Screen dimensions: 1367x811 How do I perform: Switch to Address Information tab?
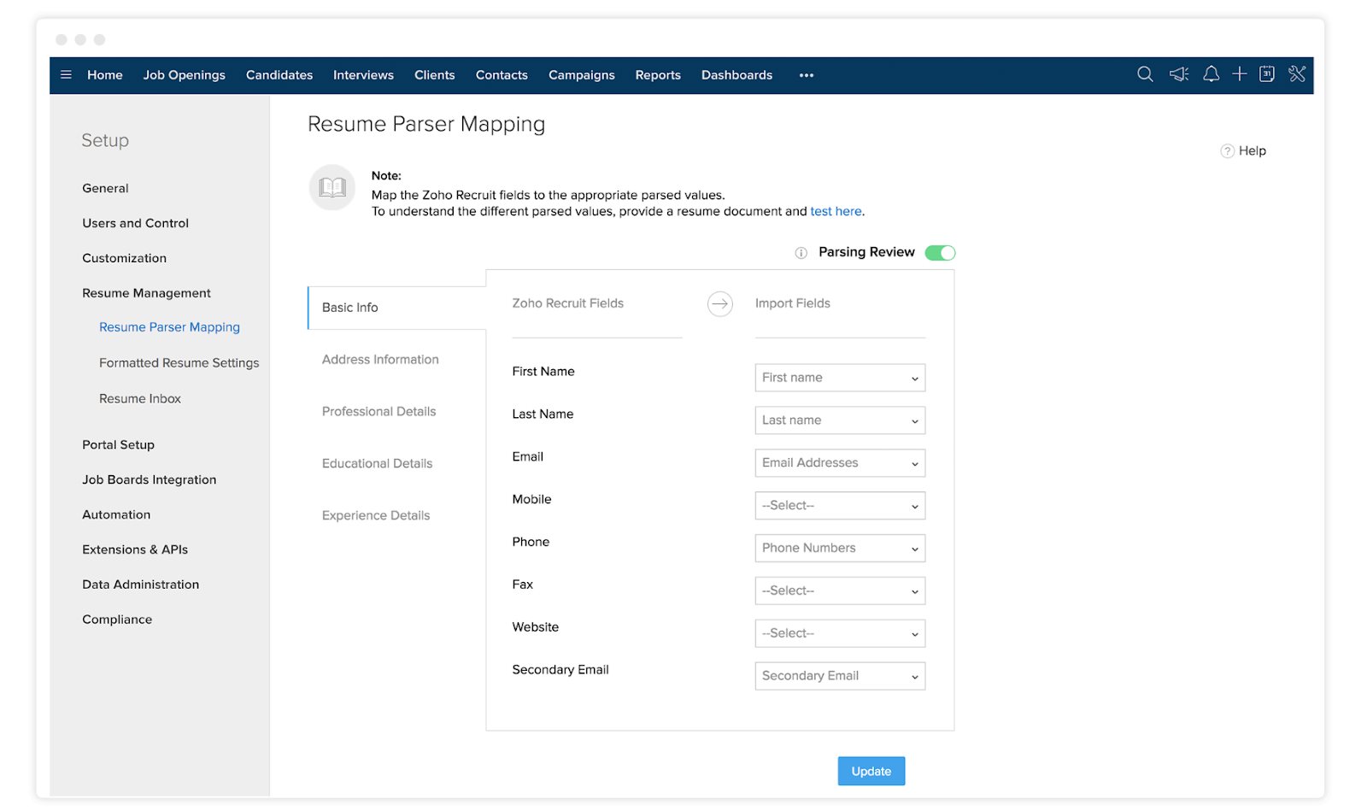coord(380,360)
